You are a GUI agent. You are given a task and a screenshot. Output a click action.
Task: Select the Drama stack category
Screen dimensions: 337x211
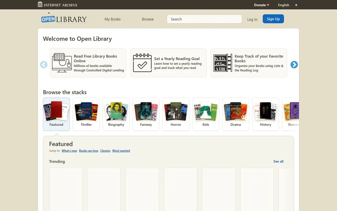(236, 114)
